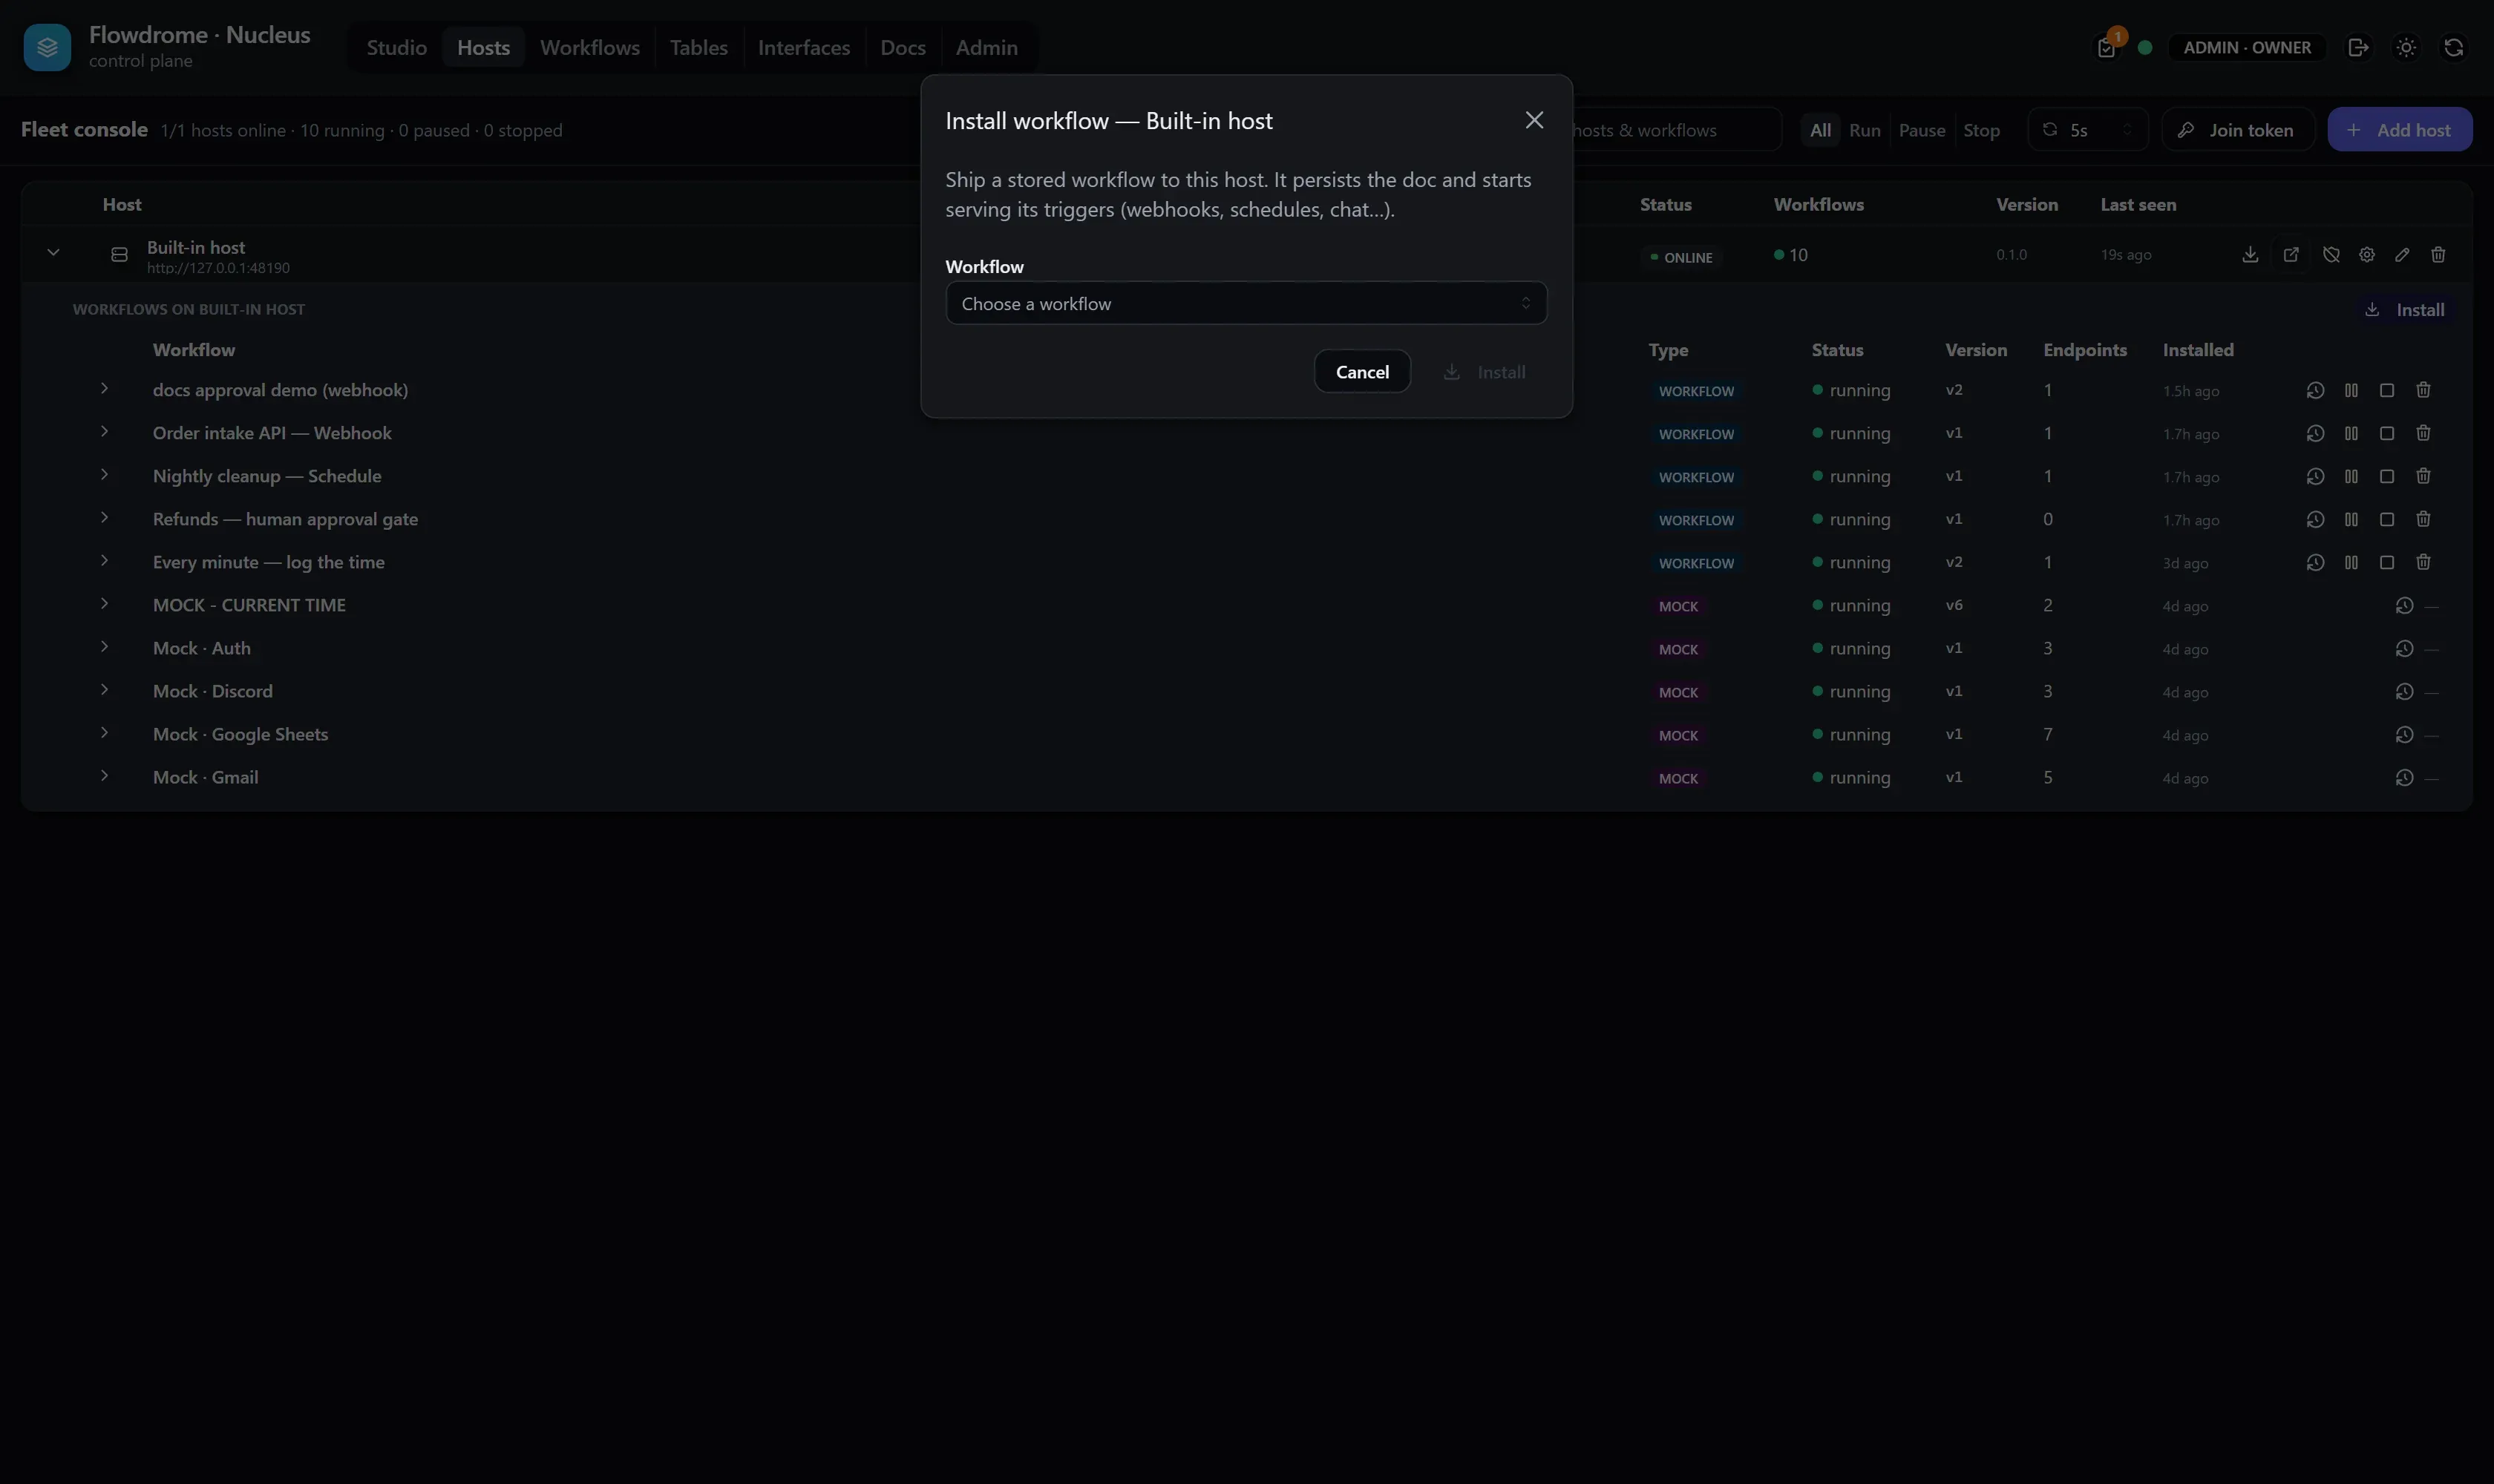This screenshot has width=2494, height=1484.
Task: Open Built-in host in external link icon
Action: coord(2291,255)
